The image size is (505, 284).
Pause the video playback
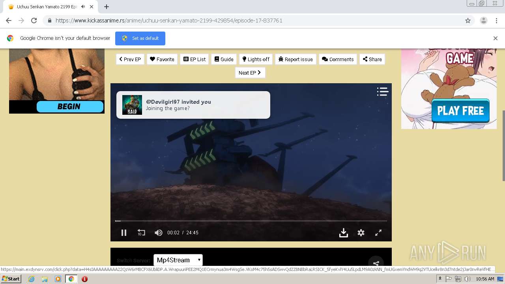[124, 233]
